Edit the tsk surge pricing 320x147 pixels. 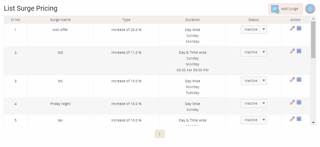(x=292, y=80)
